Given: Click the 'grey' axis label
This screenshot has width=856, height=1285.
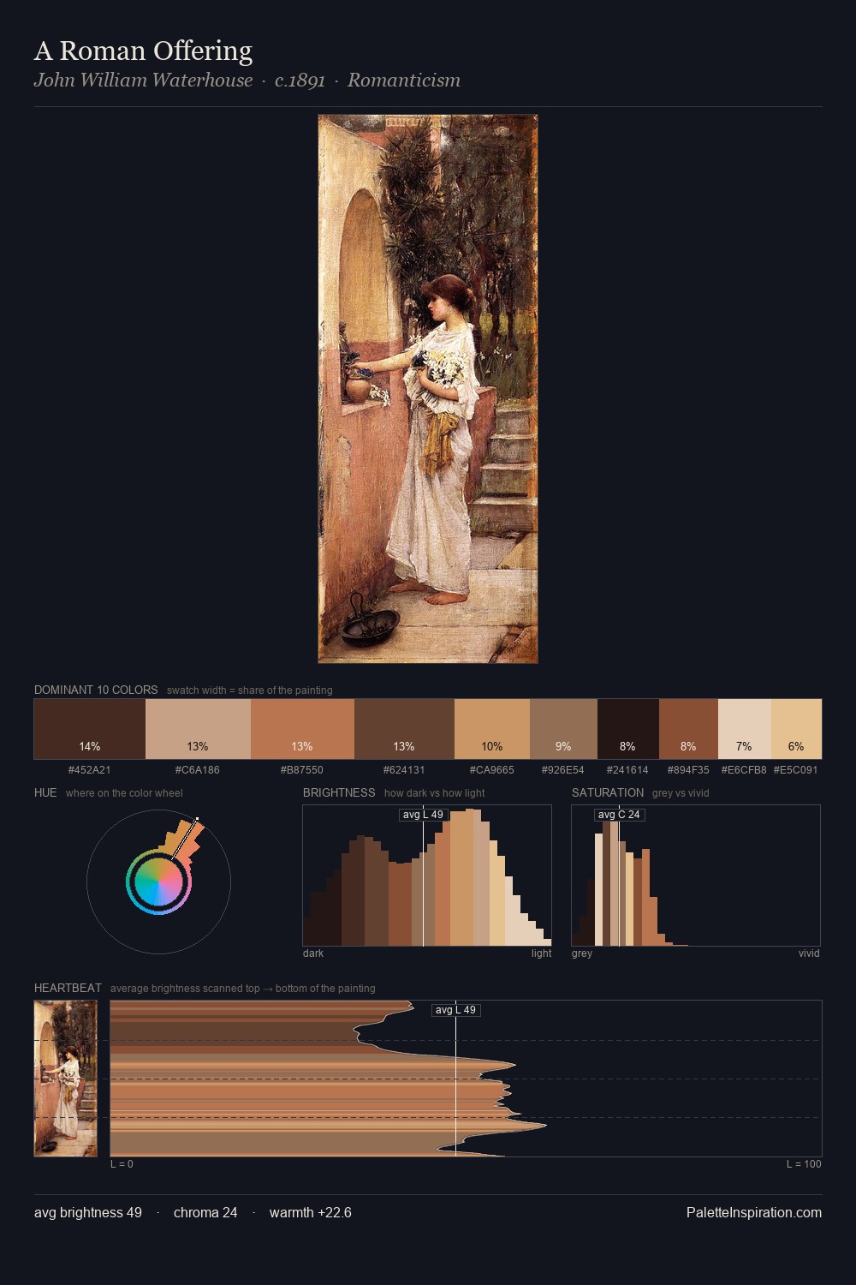Looking at the screenshot, I should click(582, 953).
